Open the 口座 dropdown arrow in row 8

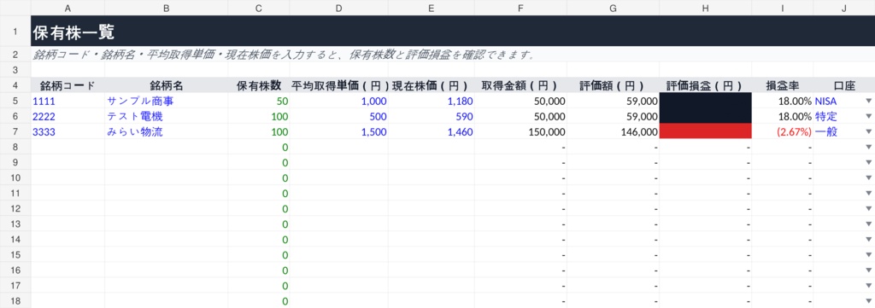[868, 147]
